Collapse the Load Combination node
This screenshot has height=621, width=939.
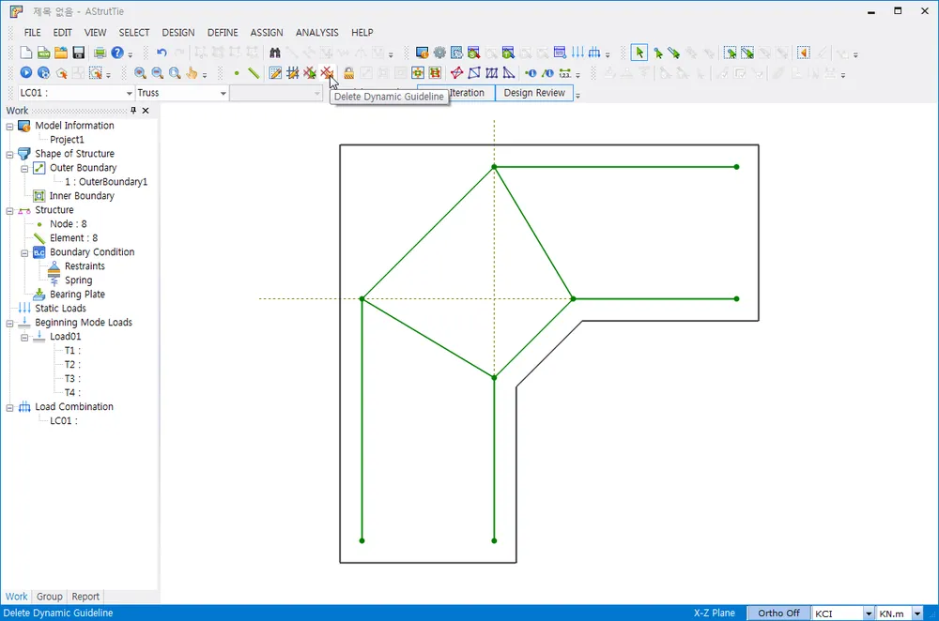(x=9, y=407)
